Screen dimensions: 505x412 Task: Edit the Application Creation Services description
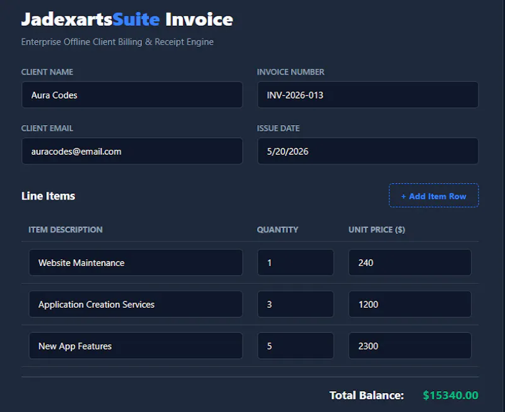click(x=136, y=304)
